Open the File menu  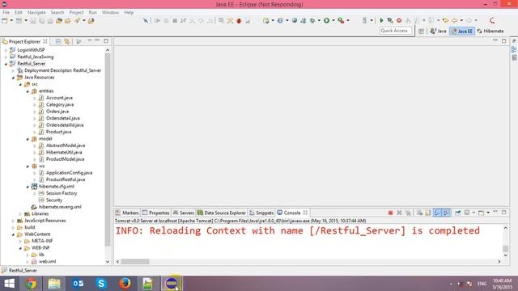pos(6,12)
